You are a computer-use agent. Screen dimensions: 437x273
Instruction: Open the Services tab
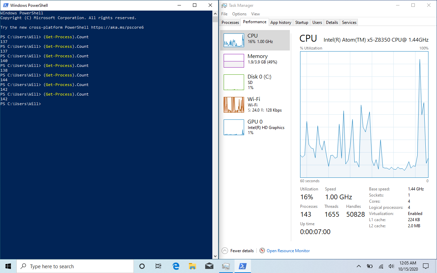[349, 23]
